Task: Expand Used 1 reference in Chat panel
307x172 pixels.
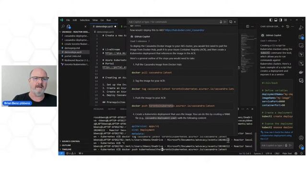Action: point(270,41)
